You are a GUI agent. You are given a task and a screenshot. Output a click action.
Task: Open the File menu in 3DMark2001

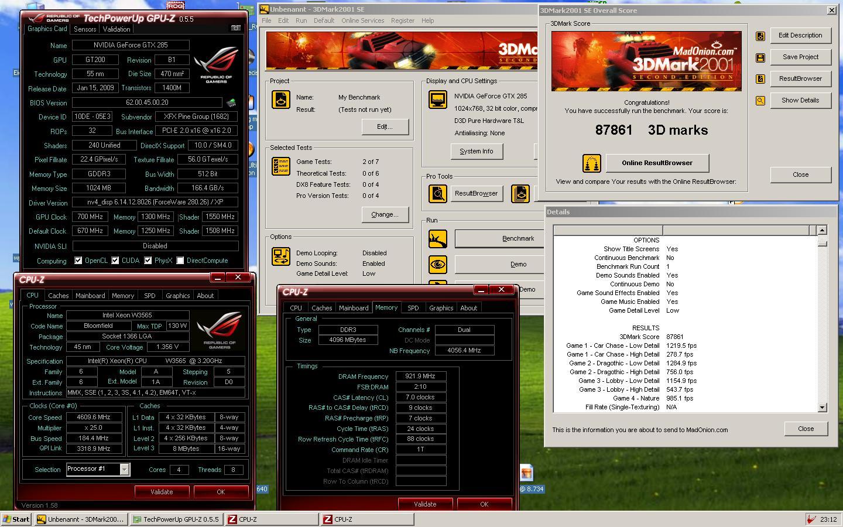266,20
